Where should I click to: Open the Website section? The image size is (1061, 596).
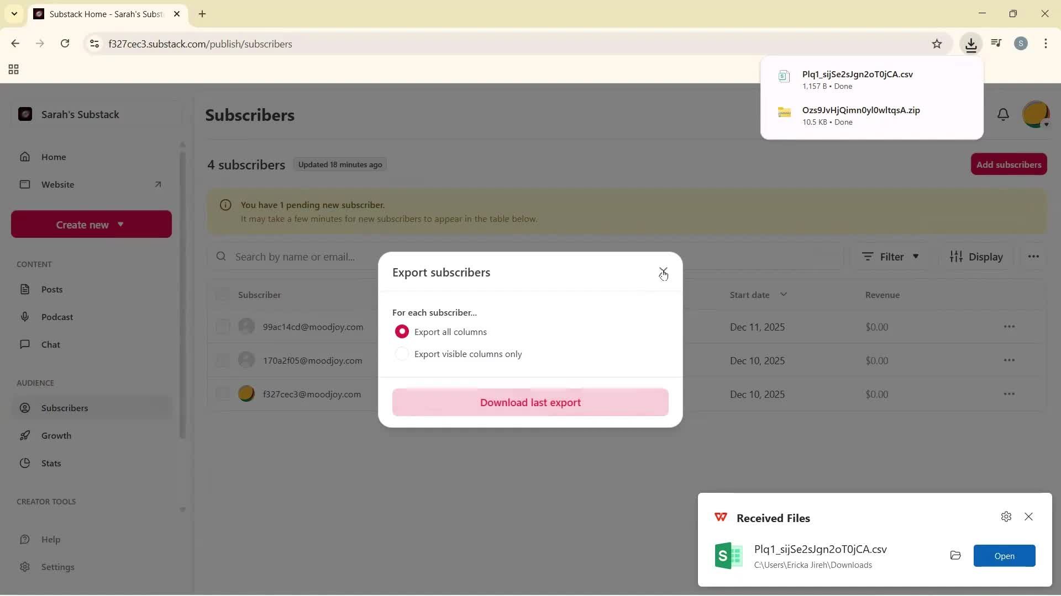click(x=58, y=184)
